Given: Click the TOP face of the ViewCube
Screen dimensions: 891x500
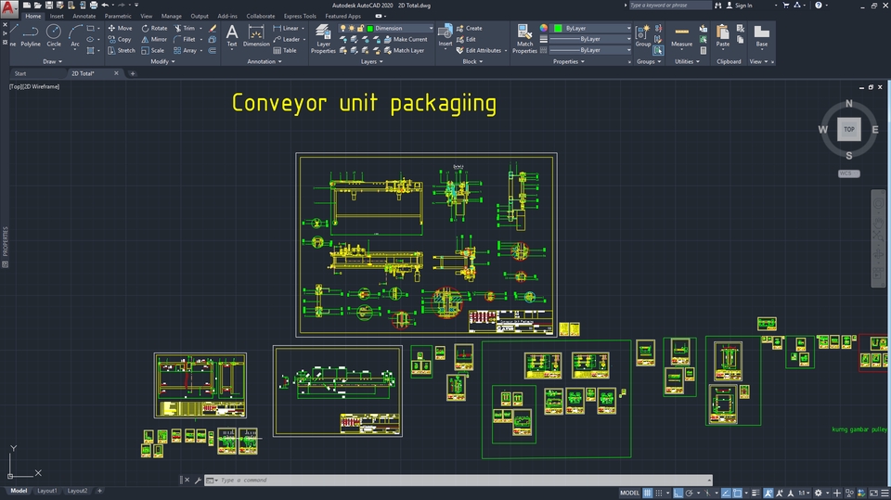Looking at the screenshot, I should pyautogui.click(x=849, y=129).
